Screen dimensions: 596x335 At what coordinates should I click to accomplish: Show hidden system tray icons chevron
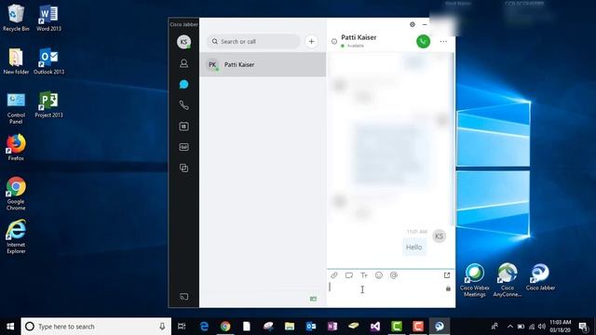coord(510,327)
